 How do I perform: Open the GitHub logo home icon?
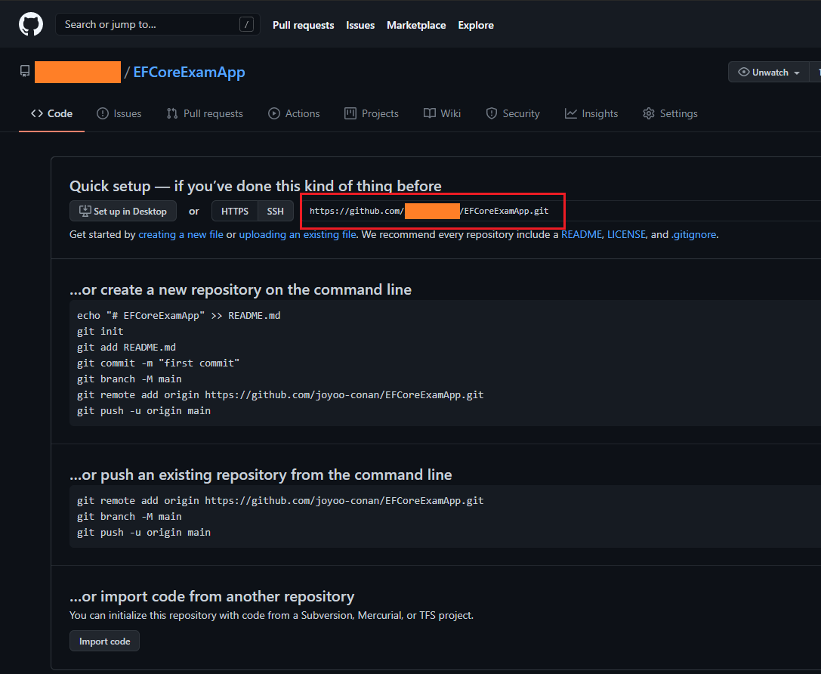tap(31, 25)
